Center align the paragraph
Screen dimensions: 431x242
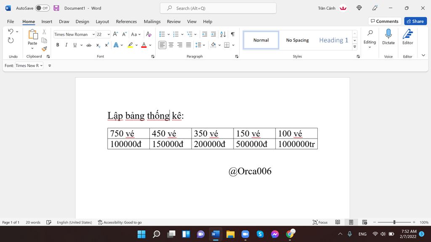[x=171, y=45]
